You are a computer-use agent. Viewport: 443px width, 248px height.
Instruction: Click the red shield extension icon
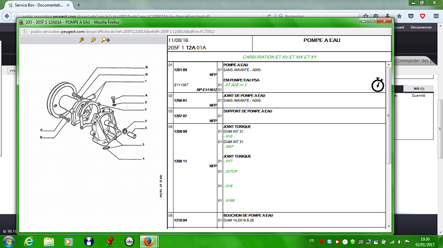pos(423,17)
